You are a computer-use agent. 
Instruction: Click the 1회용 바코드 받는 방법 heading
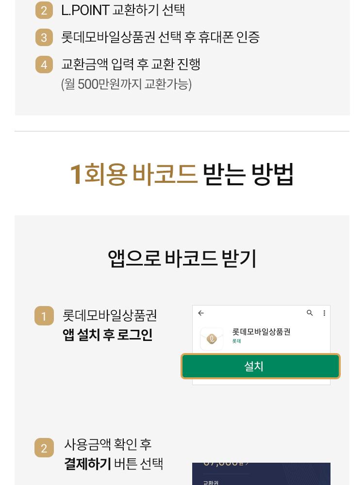click(182, 175)
